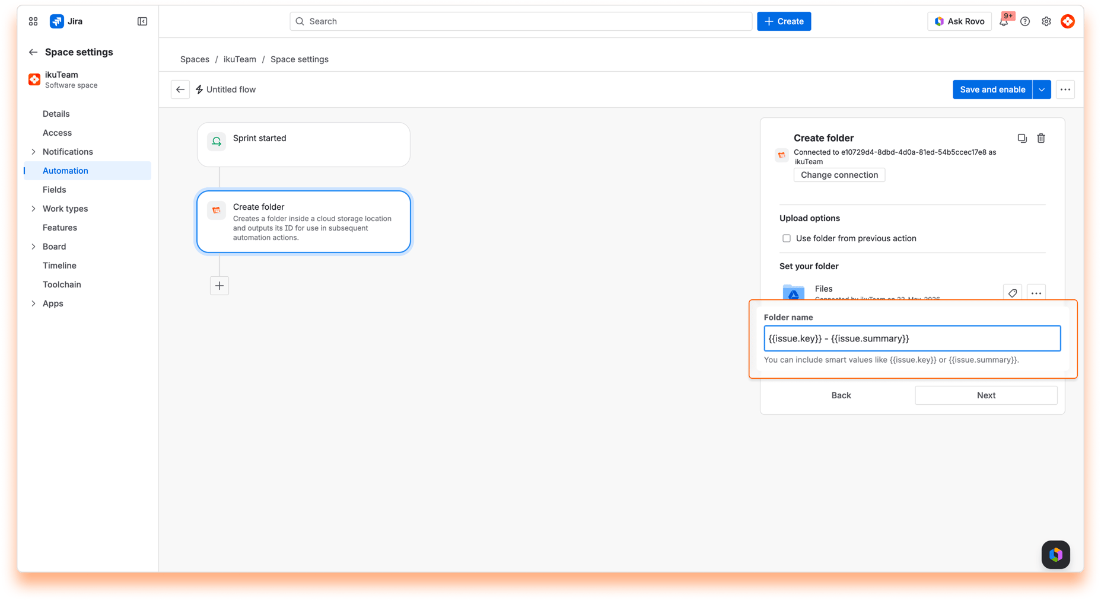Collapse the sidebar panel icon
The image size is (1101, 601).
pyautogui.click(x=142, y=21)
